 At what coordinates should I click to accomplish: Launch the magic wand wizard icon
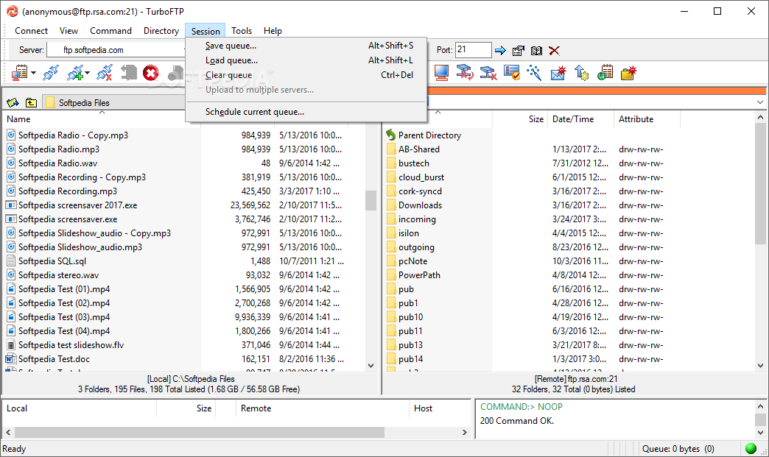534,73
